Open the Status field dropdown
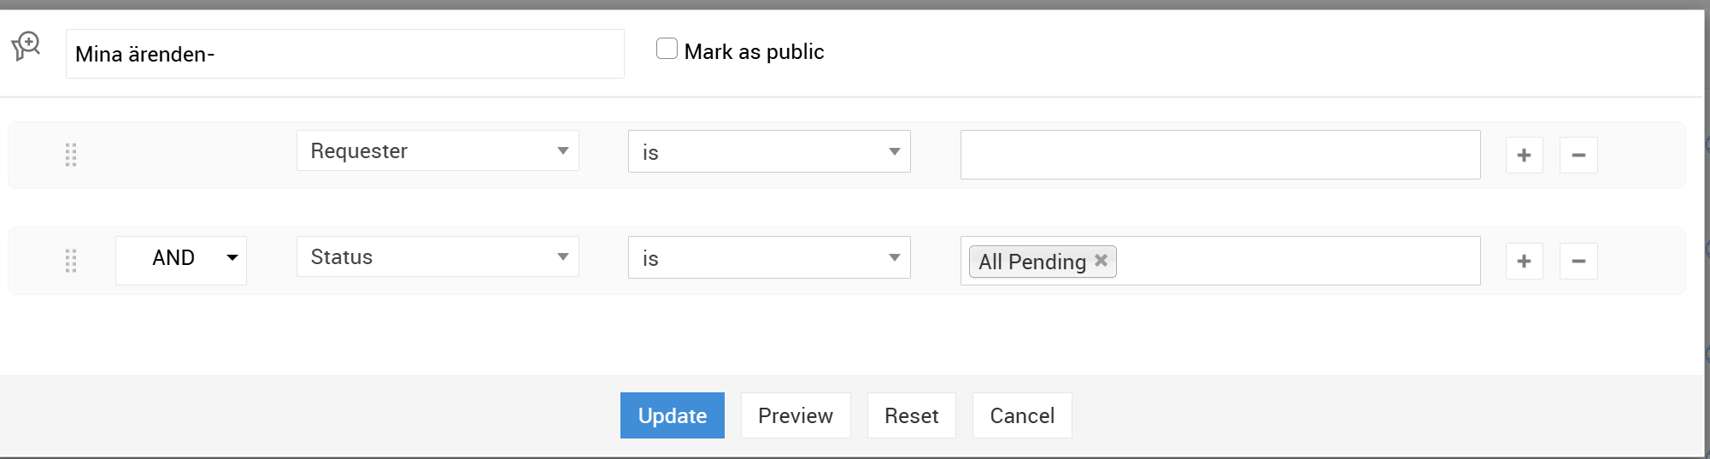 coord(438,257)
